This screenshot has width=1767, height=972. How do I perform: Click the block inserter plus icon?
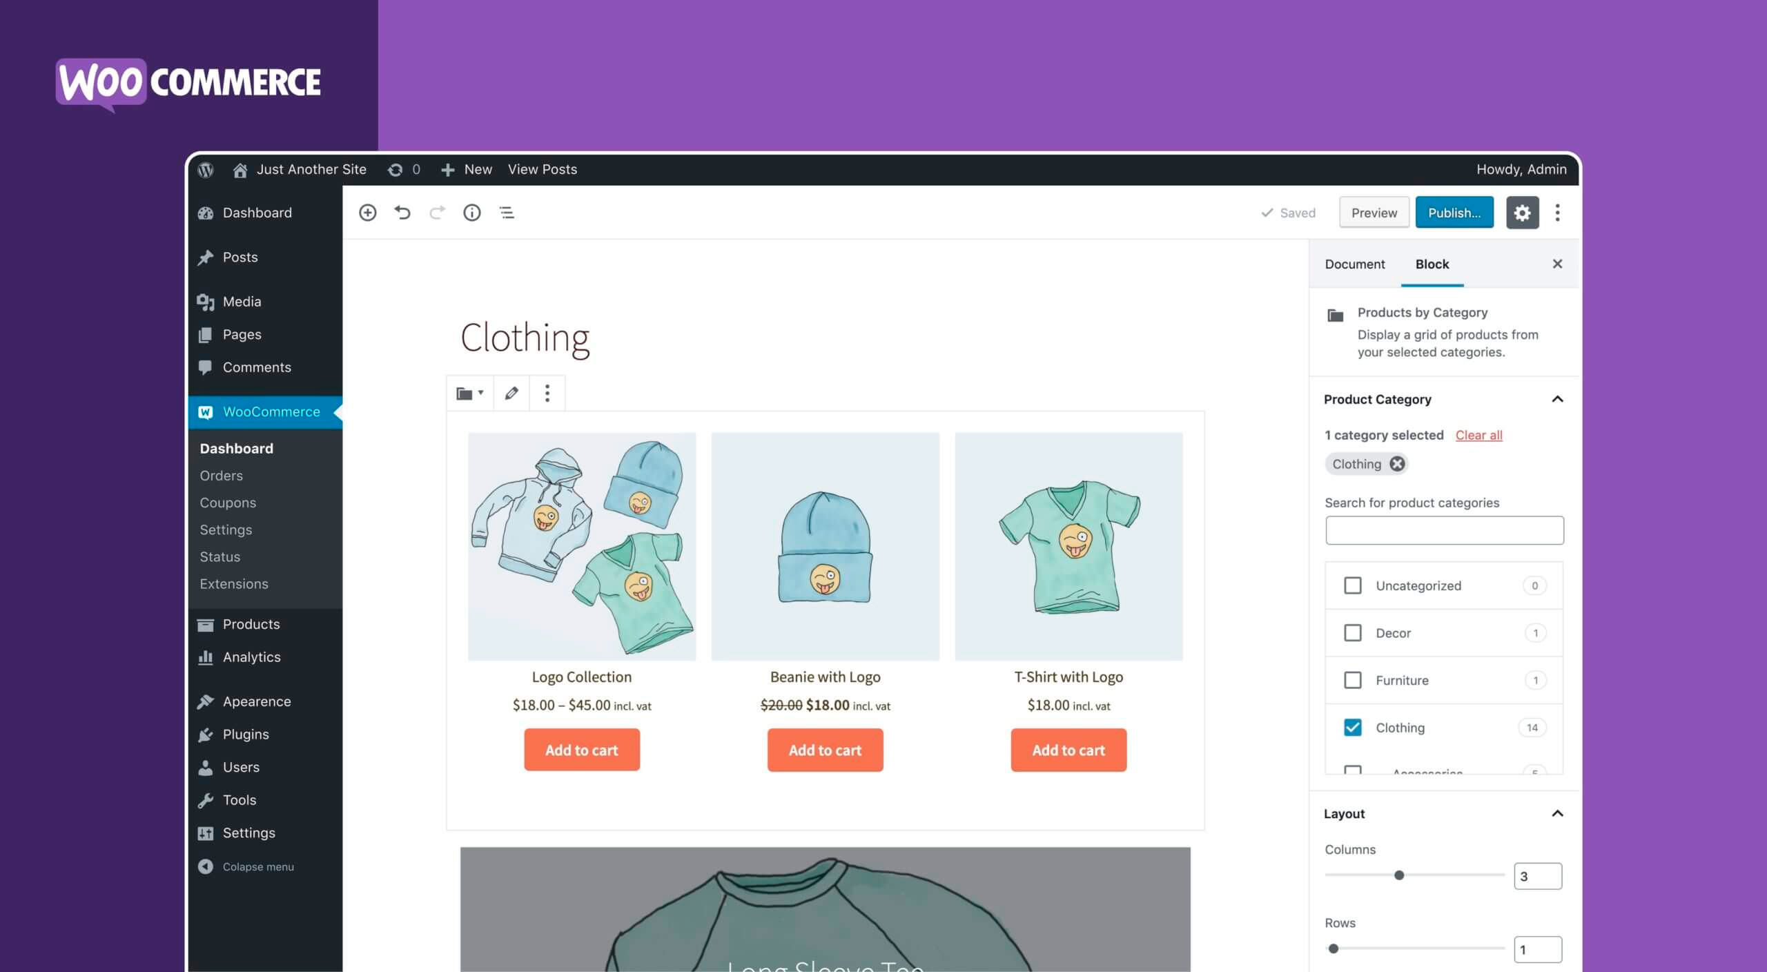click(x=367, y=212)
